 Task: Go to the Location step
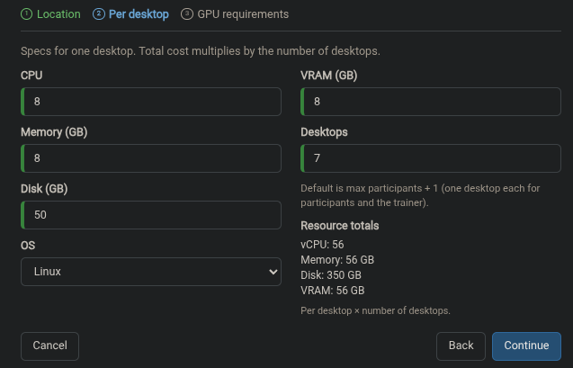50,14
